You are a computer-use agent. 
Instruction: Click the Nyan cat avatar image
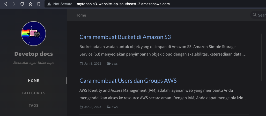pos(34,34)
